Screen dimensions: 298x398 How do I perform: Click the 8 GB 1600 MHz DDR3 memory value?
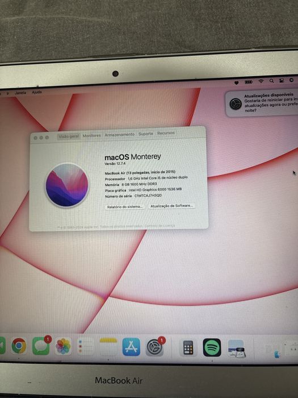click(139, 184)
